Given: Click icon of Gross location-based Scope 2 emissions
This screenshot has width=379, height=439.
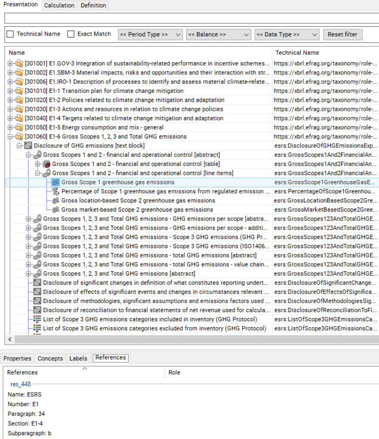Looking at the screenshot, I should pos(55,200).
